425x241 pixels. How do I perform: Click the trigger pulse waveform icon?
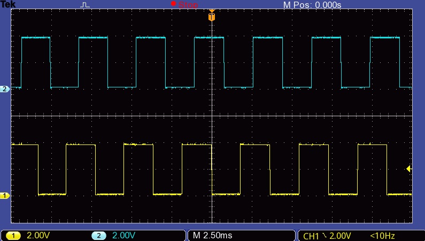coord(85,5)
